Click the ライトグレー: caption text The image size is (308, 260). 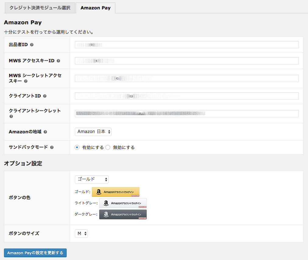[86, 203]
